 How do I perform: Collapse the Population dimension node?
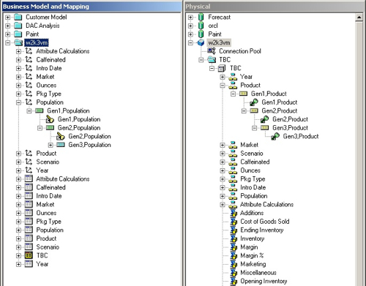(x=18, y=102)
